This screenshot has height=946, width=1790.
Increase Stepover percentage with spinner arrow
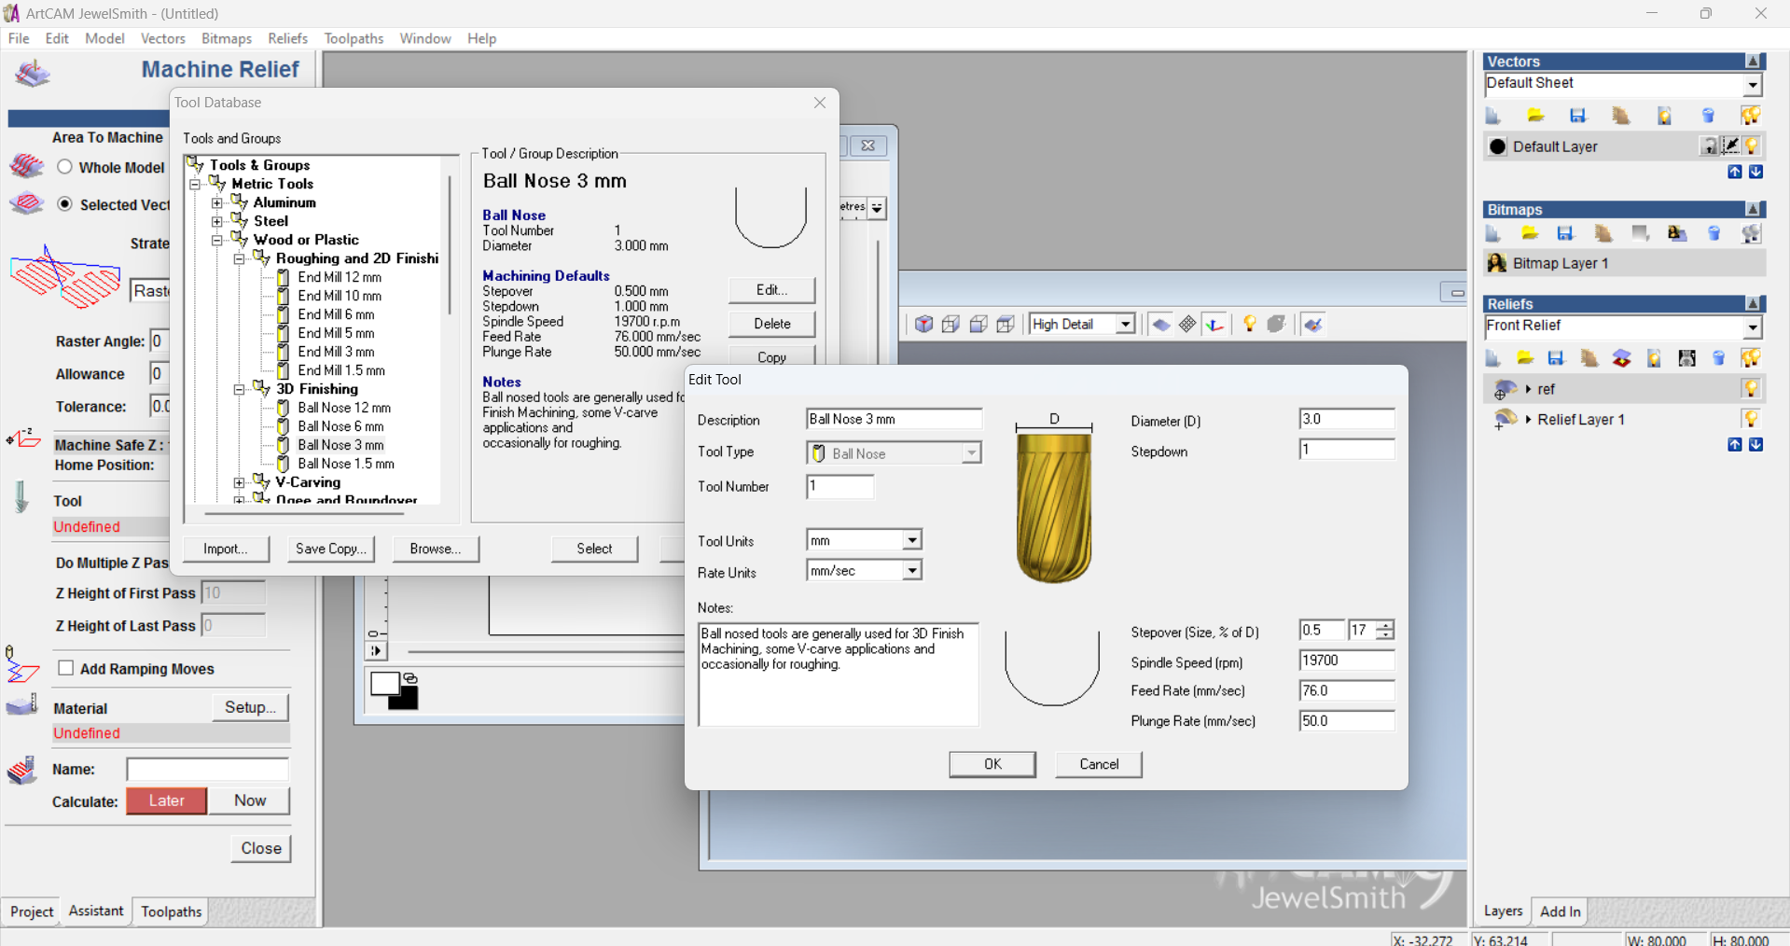pyautogui.click(x=1385, y=625)
